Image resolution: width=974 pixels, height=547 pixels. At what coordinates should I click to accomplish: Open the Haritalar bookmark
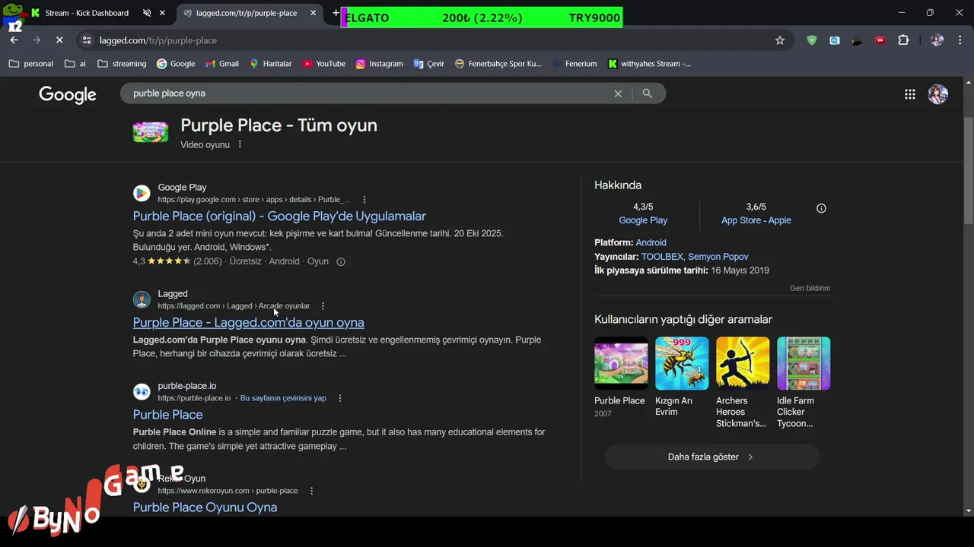271,64
